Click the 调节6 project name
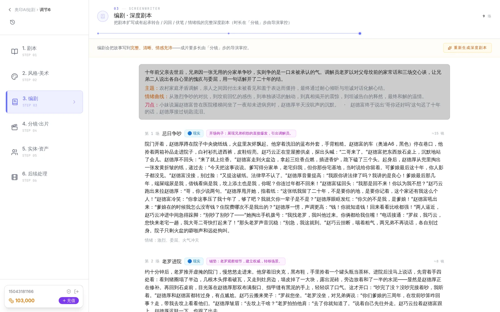500x312 pixels. pos(45,10)
